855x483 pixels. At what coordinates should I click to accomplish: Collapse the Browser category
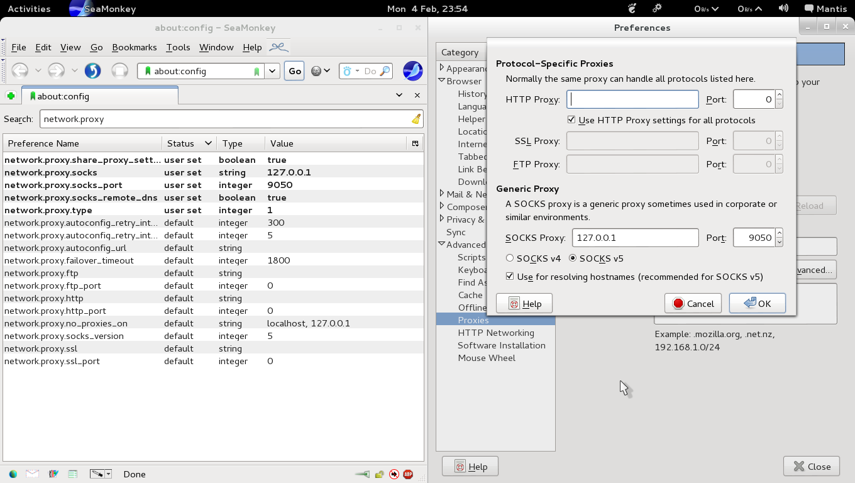tap(442, 80)
